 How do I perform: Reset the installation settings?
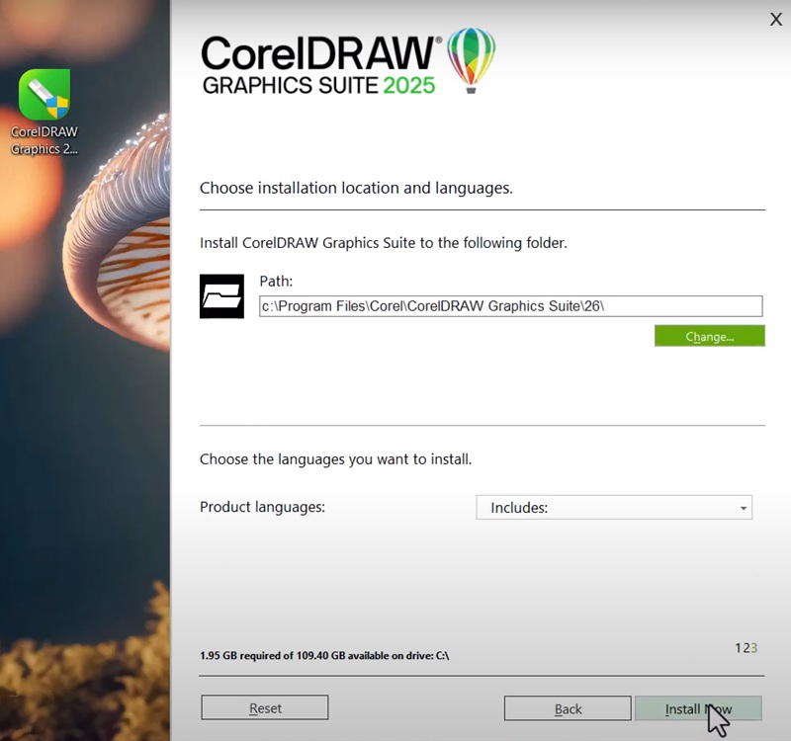pyautogui.click(x=264, y=707)
